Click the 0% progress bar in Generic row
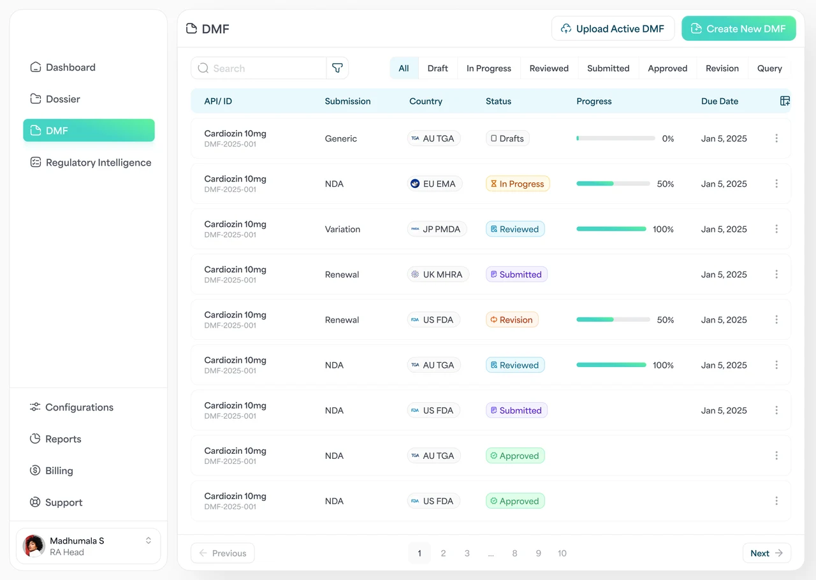The image size is (816, 580). pyautogui.click(x=616, y=138)
